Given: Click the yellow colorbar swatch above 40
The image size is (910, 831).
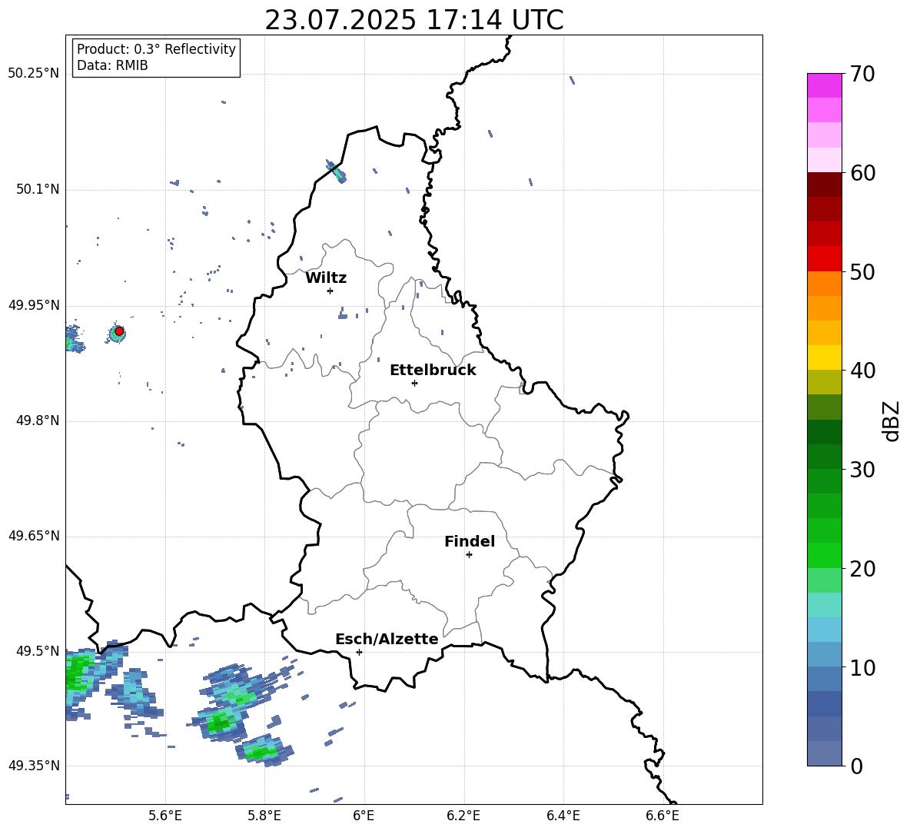Looking at the screenshot, I should pos(825,357).
